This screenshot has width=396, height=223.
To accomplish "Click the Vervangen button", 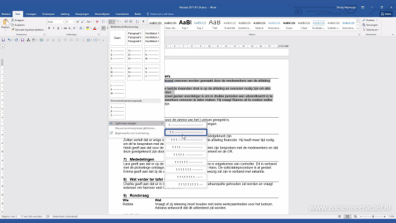I will [370, 25].
